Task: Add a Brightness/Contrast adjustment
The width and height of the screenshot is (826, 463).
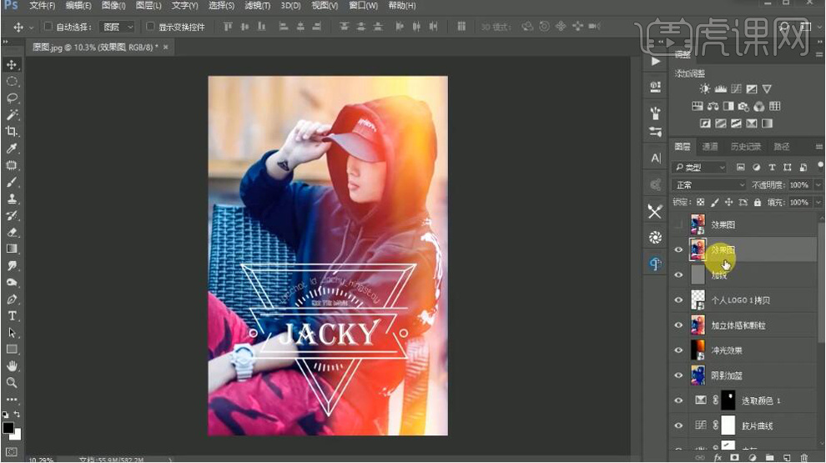Action: pyautogui.click(x=704, y=89)
